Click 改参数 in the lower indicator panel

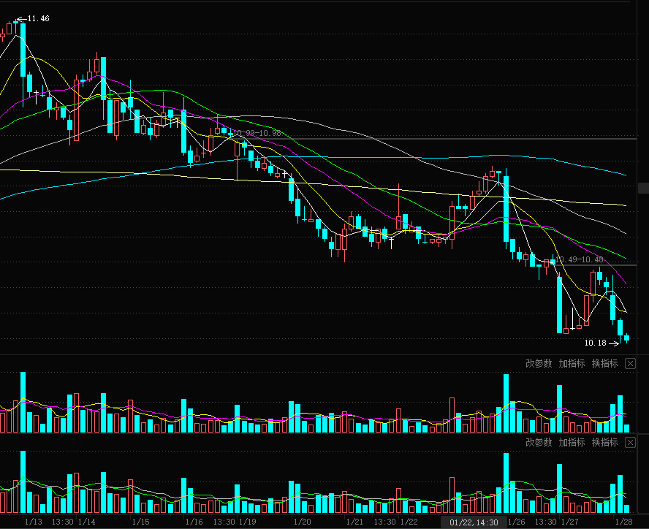pos(539,443)
